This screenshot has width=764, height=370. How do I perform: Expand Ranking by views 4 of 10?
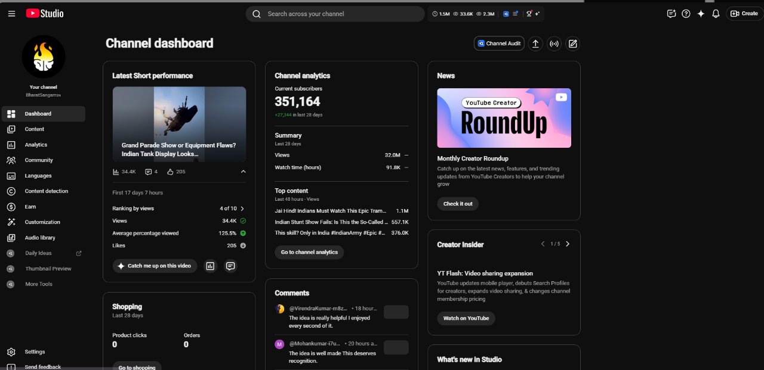[x=179, y=209]
